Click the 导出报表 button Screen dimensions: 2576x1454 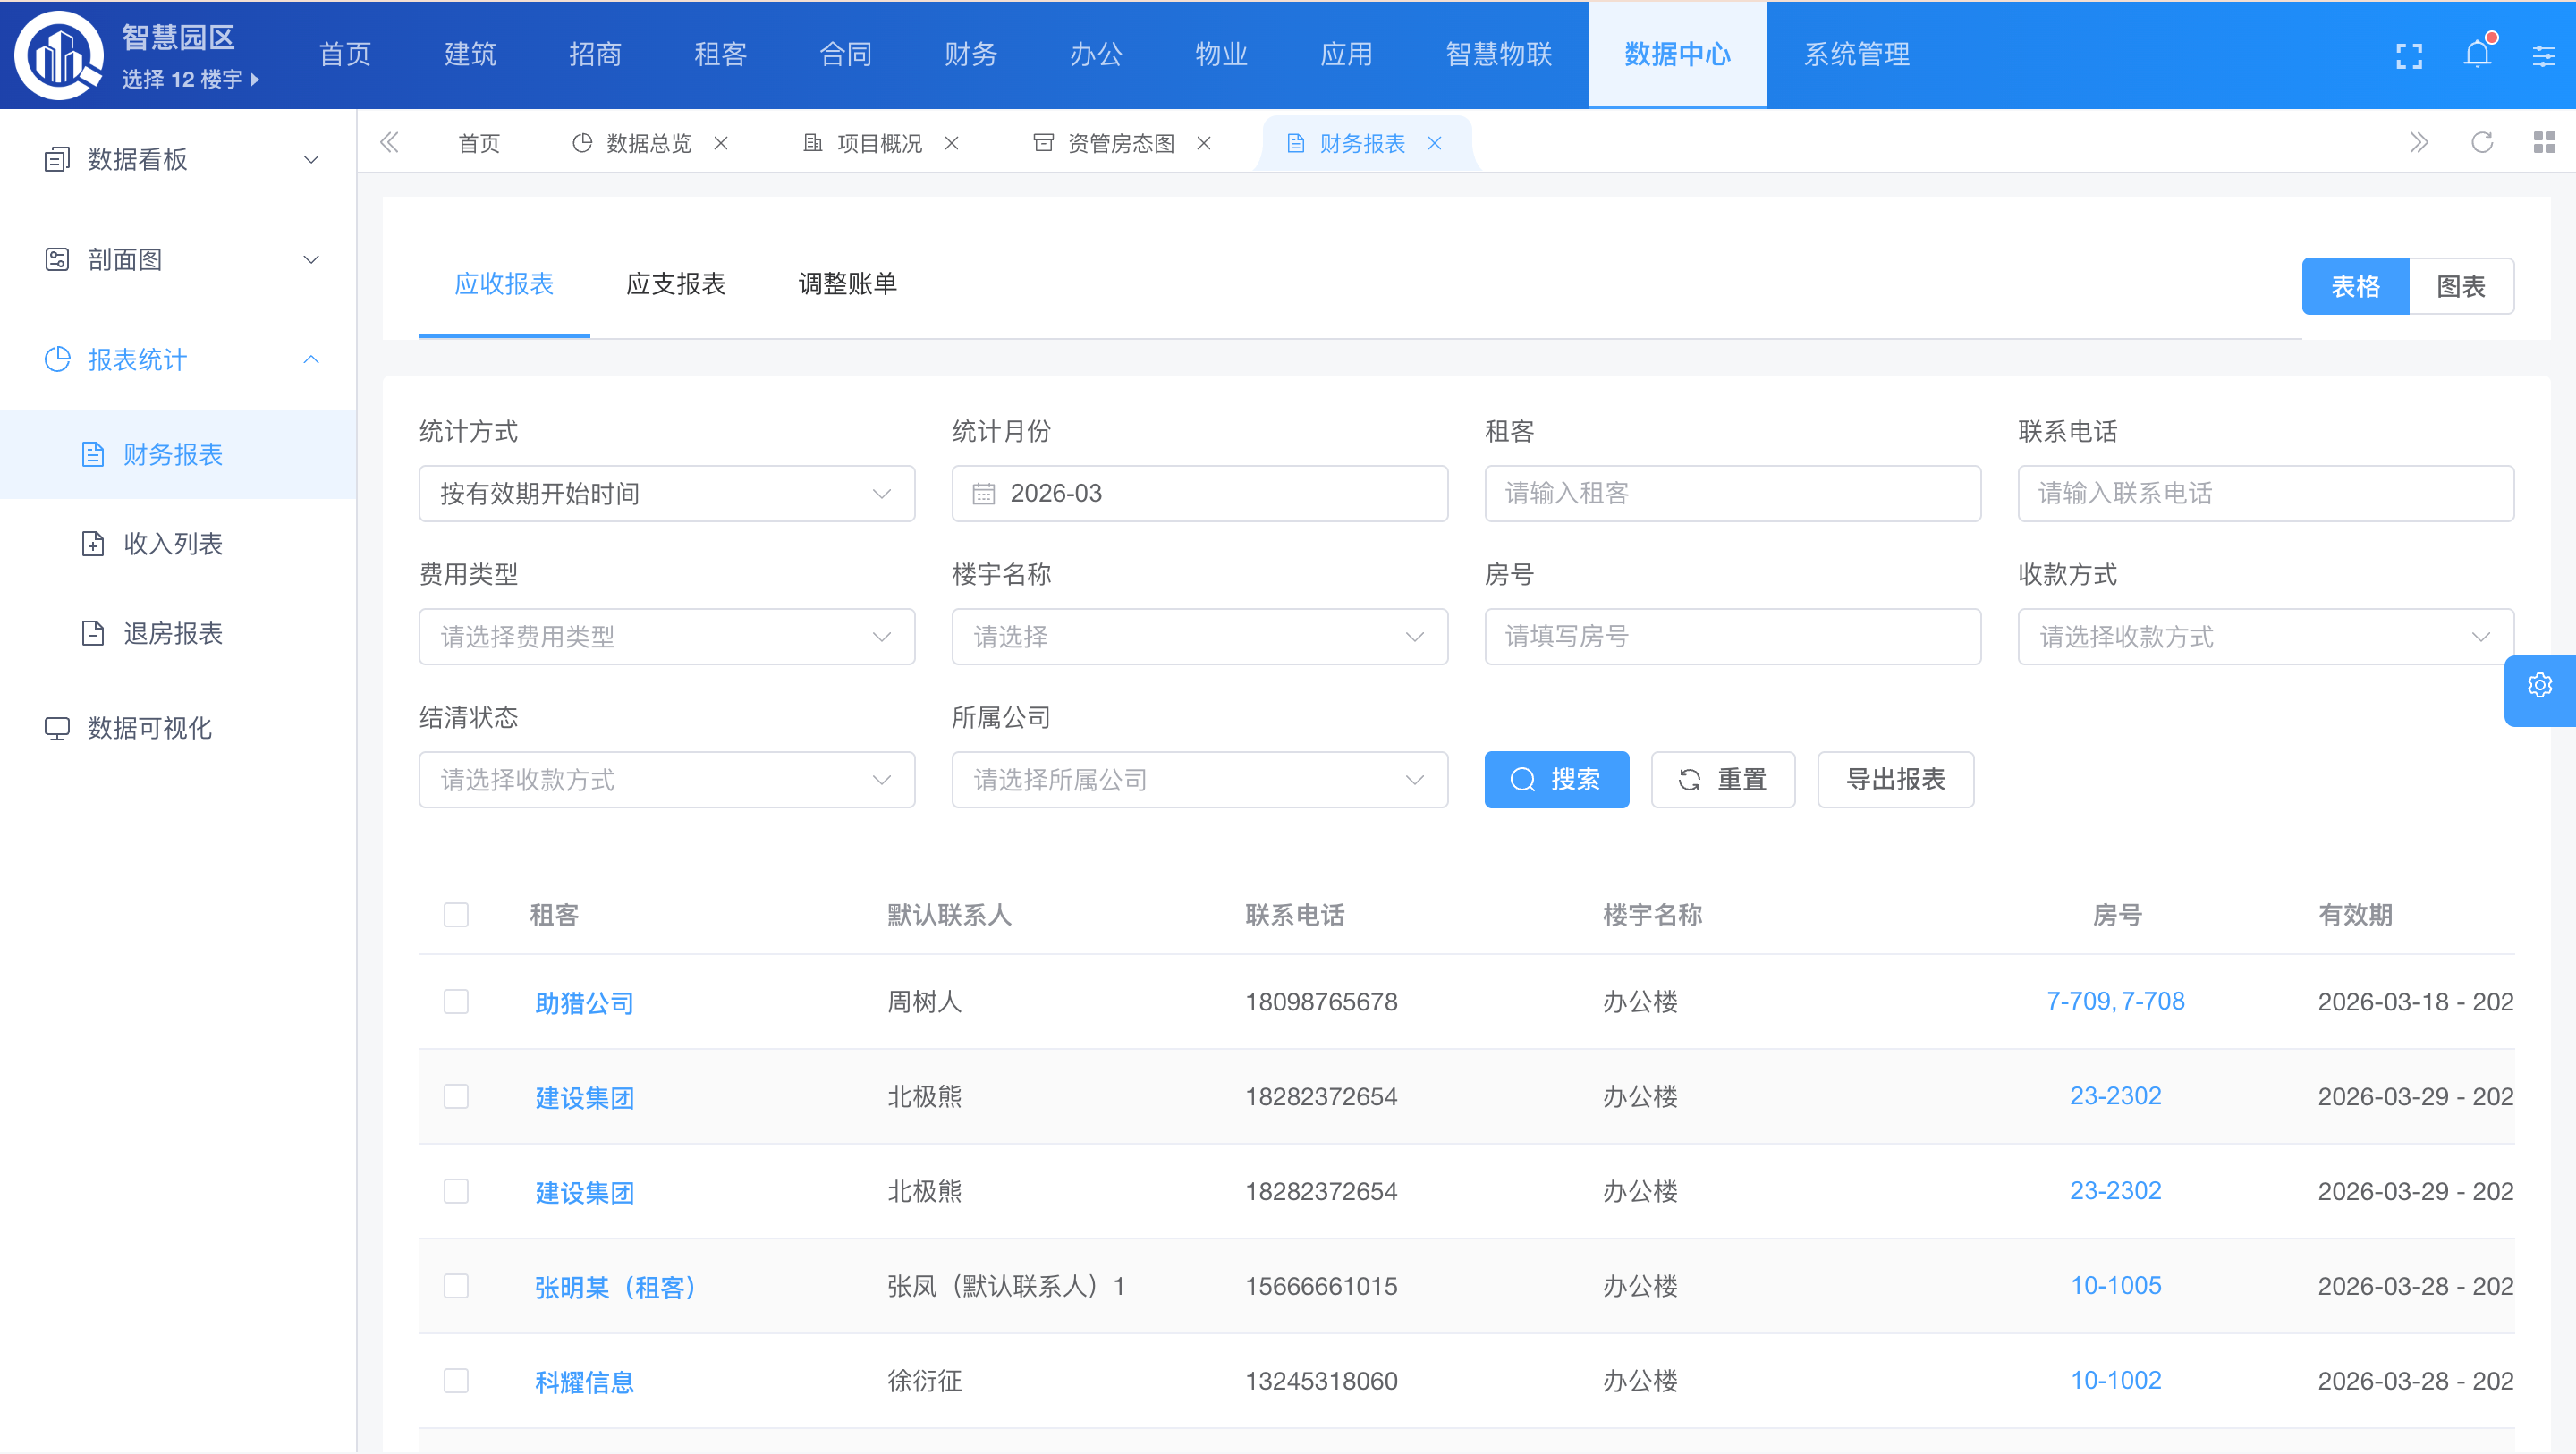click(x=1894, y=780)
